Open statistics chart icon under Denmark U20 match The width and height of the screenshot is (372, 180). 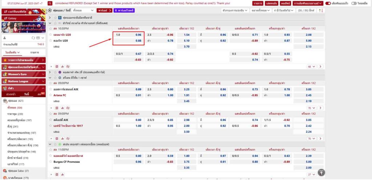point(62,67)
